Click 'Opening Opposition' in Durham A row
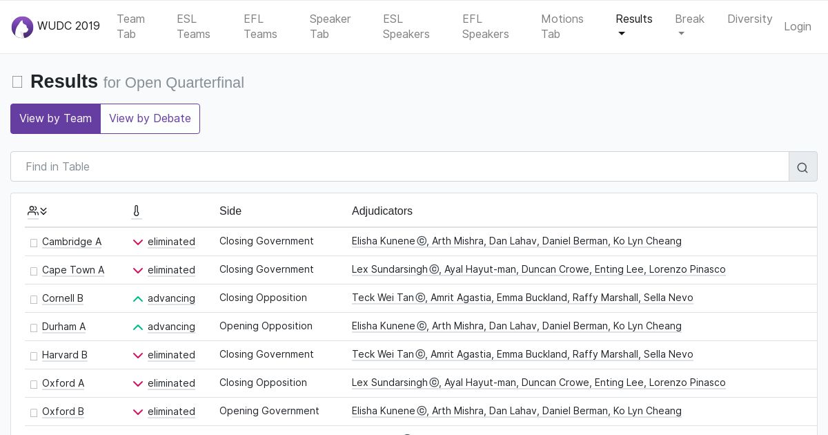This screenshot has height=435, width=828. (266, 326)
